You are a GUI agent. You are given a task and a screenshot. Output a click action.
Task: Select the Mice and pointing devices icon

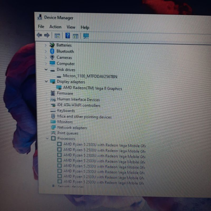pos(53,116)
